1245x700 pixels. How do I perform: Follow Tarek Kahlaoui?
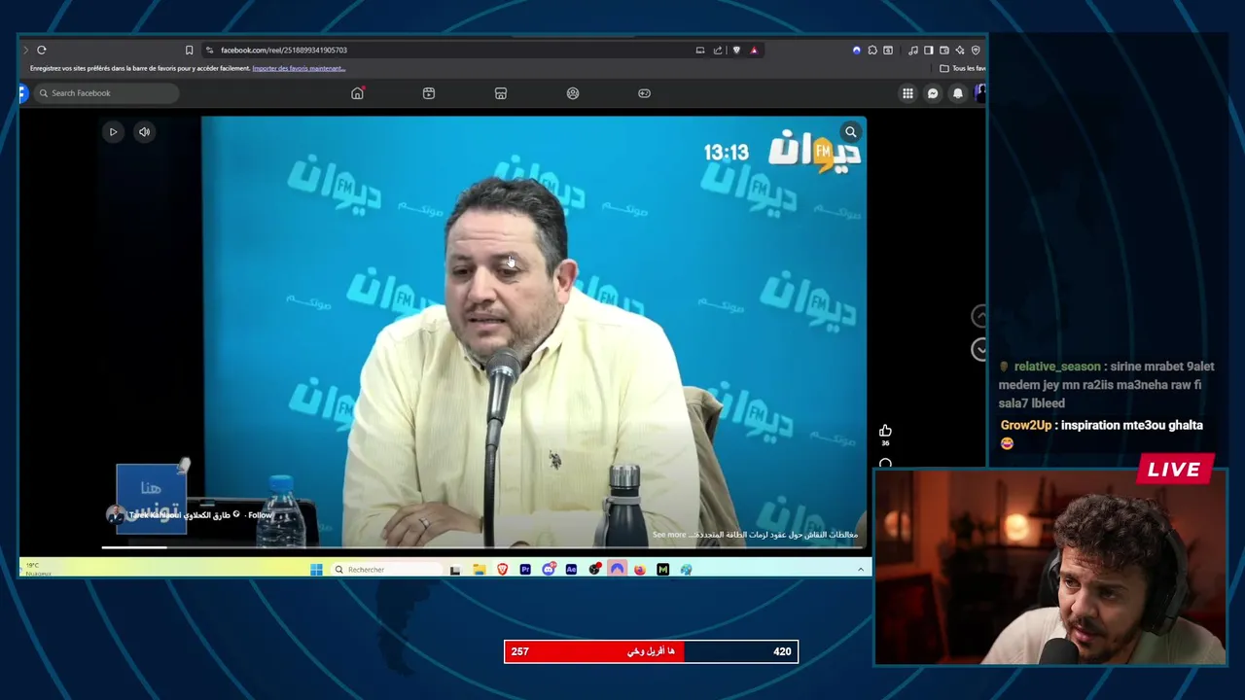click(x=260, y=515)
